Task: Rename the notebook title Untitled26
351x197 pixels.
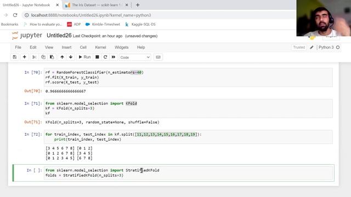Action: [59, 36]
